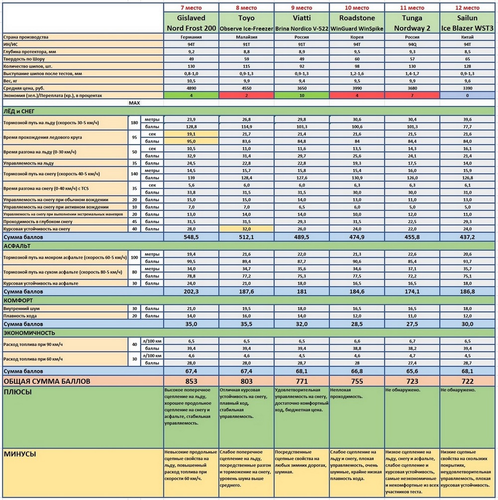Select Gislaved's snow braking score '139'
498x500 pixels.
tap(191, 177)
